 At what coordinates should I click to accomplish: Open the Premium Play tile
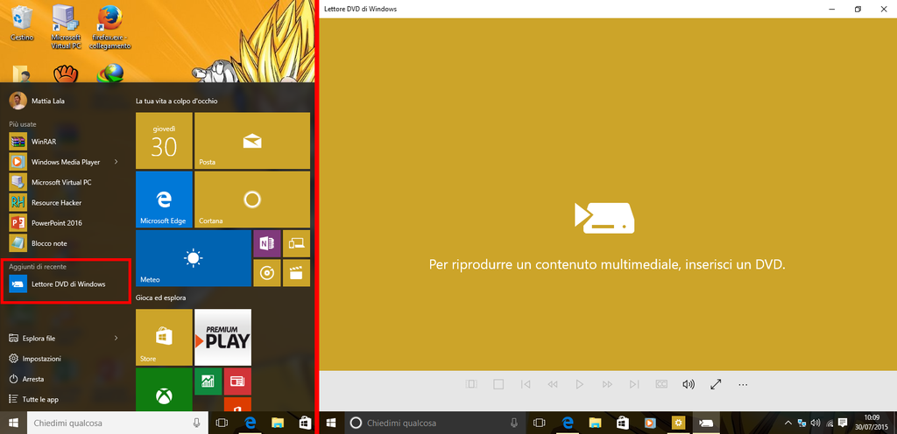(x=223, y=337)
